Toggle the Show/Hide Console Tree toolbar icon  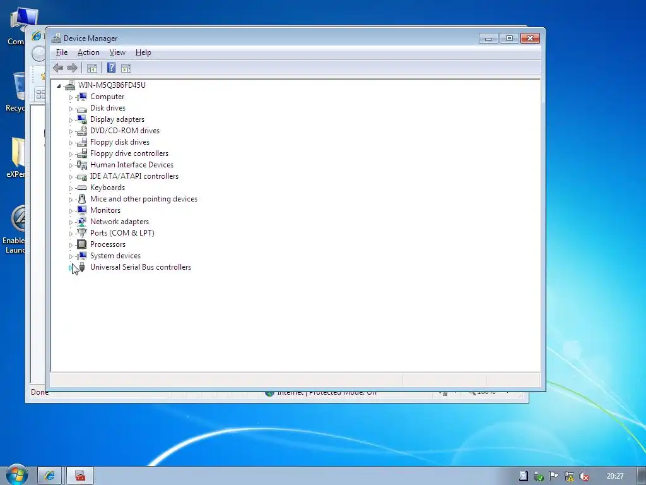[92, 68]
